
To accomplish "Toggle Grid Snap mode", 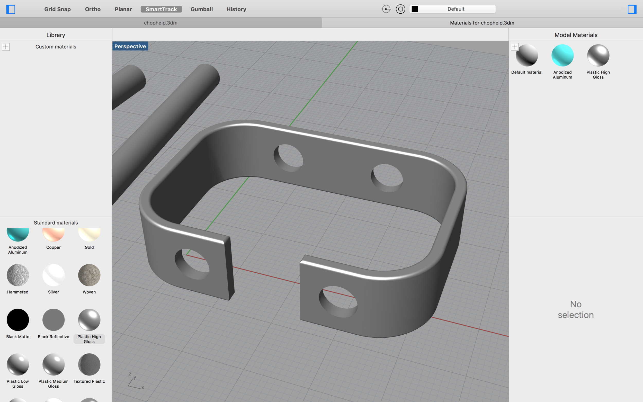I will [57, 9].
